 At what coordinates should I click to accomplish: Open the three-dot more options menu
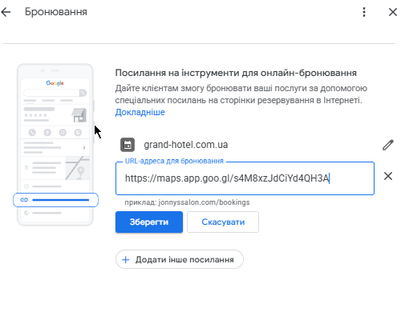[364, 12]
